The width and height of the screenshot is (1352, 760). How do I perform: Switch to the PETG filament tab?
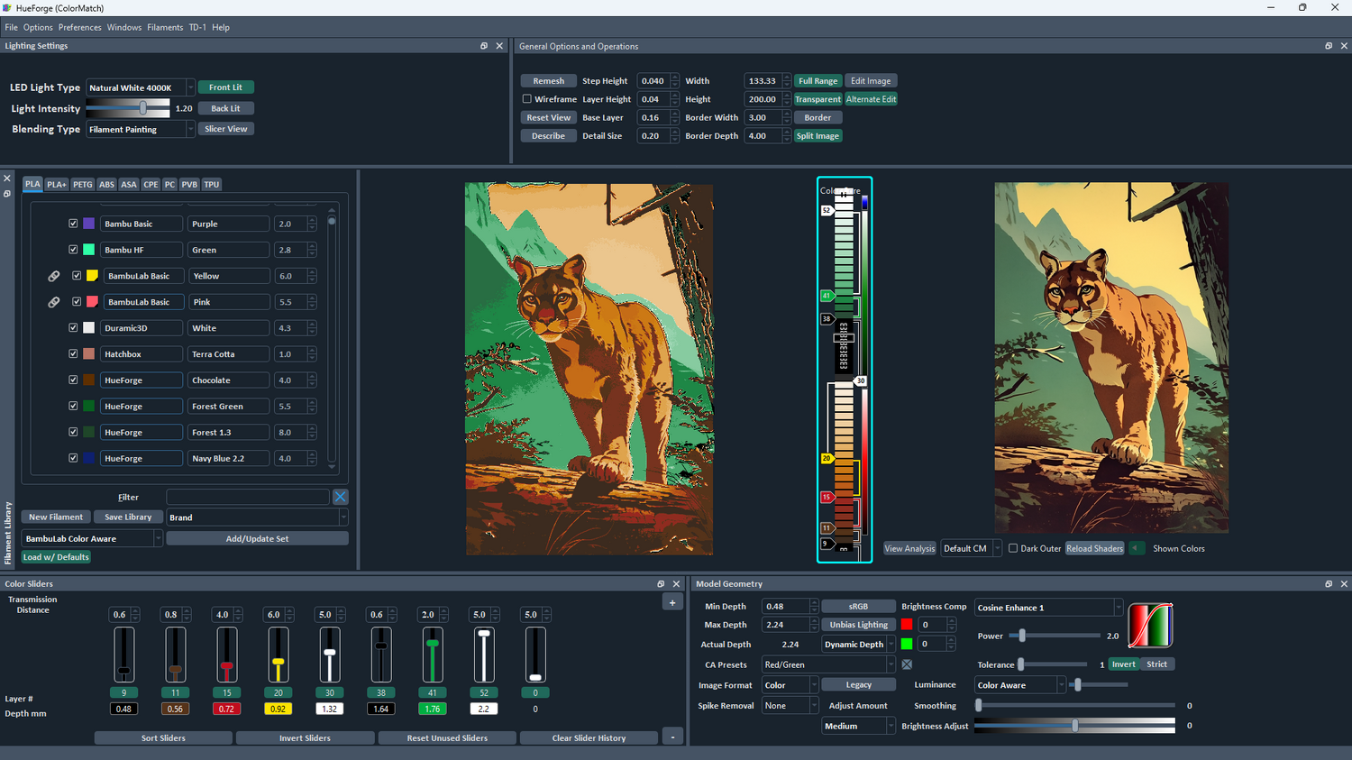pyautogui.click(x=82, y=184)
